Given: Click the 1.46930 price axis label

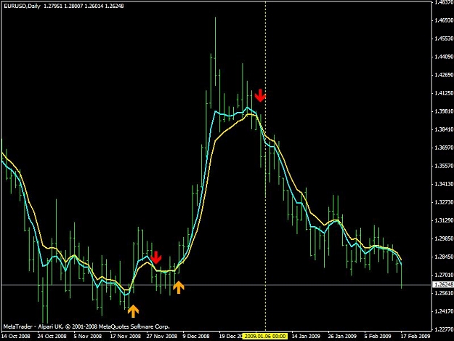Looking at the screenshot, I should coord(444,20).
